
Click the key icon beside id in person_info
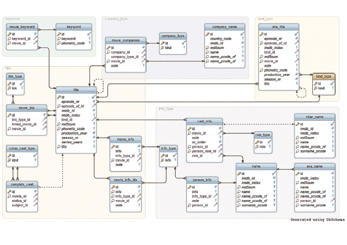[x=189, y=187]
